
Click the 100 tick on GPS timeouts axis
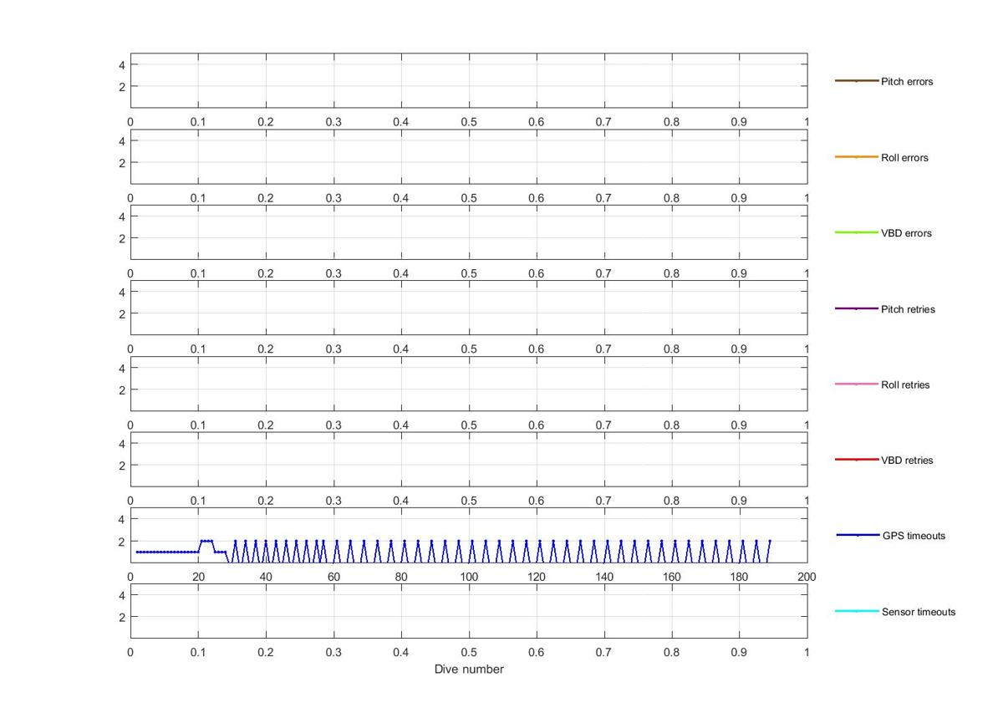tap(469, 577)
